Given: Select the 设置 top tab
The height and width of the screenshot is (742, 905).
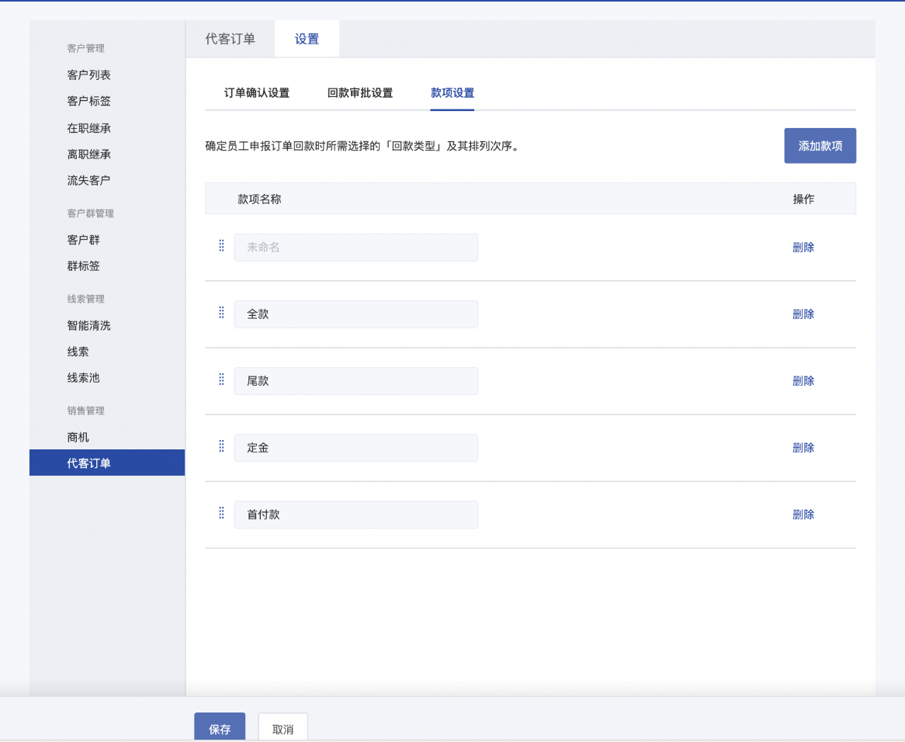Looking at the screenshot, I should [x=307, y=39].
